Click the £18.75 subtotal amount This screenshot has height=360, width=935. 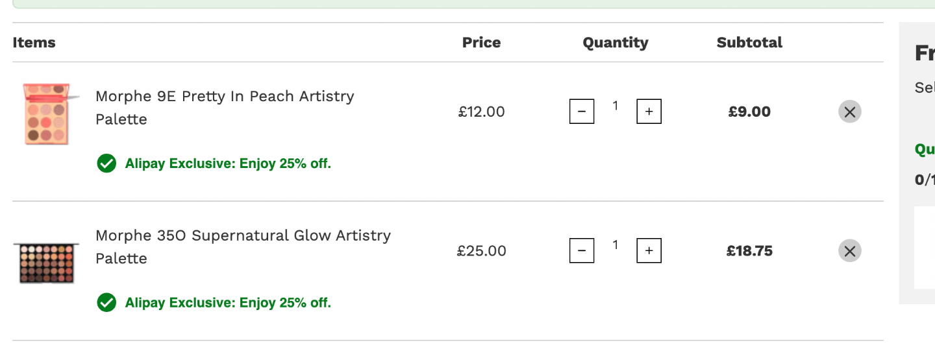(749, 251)
